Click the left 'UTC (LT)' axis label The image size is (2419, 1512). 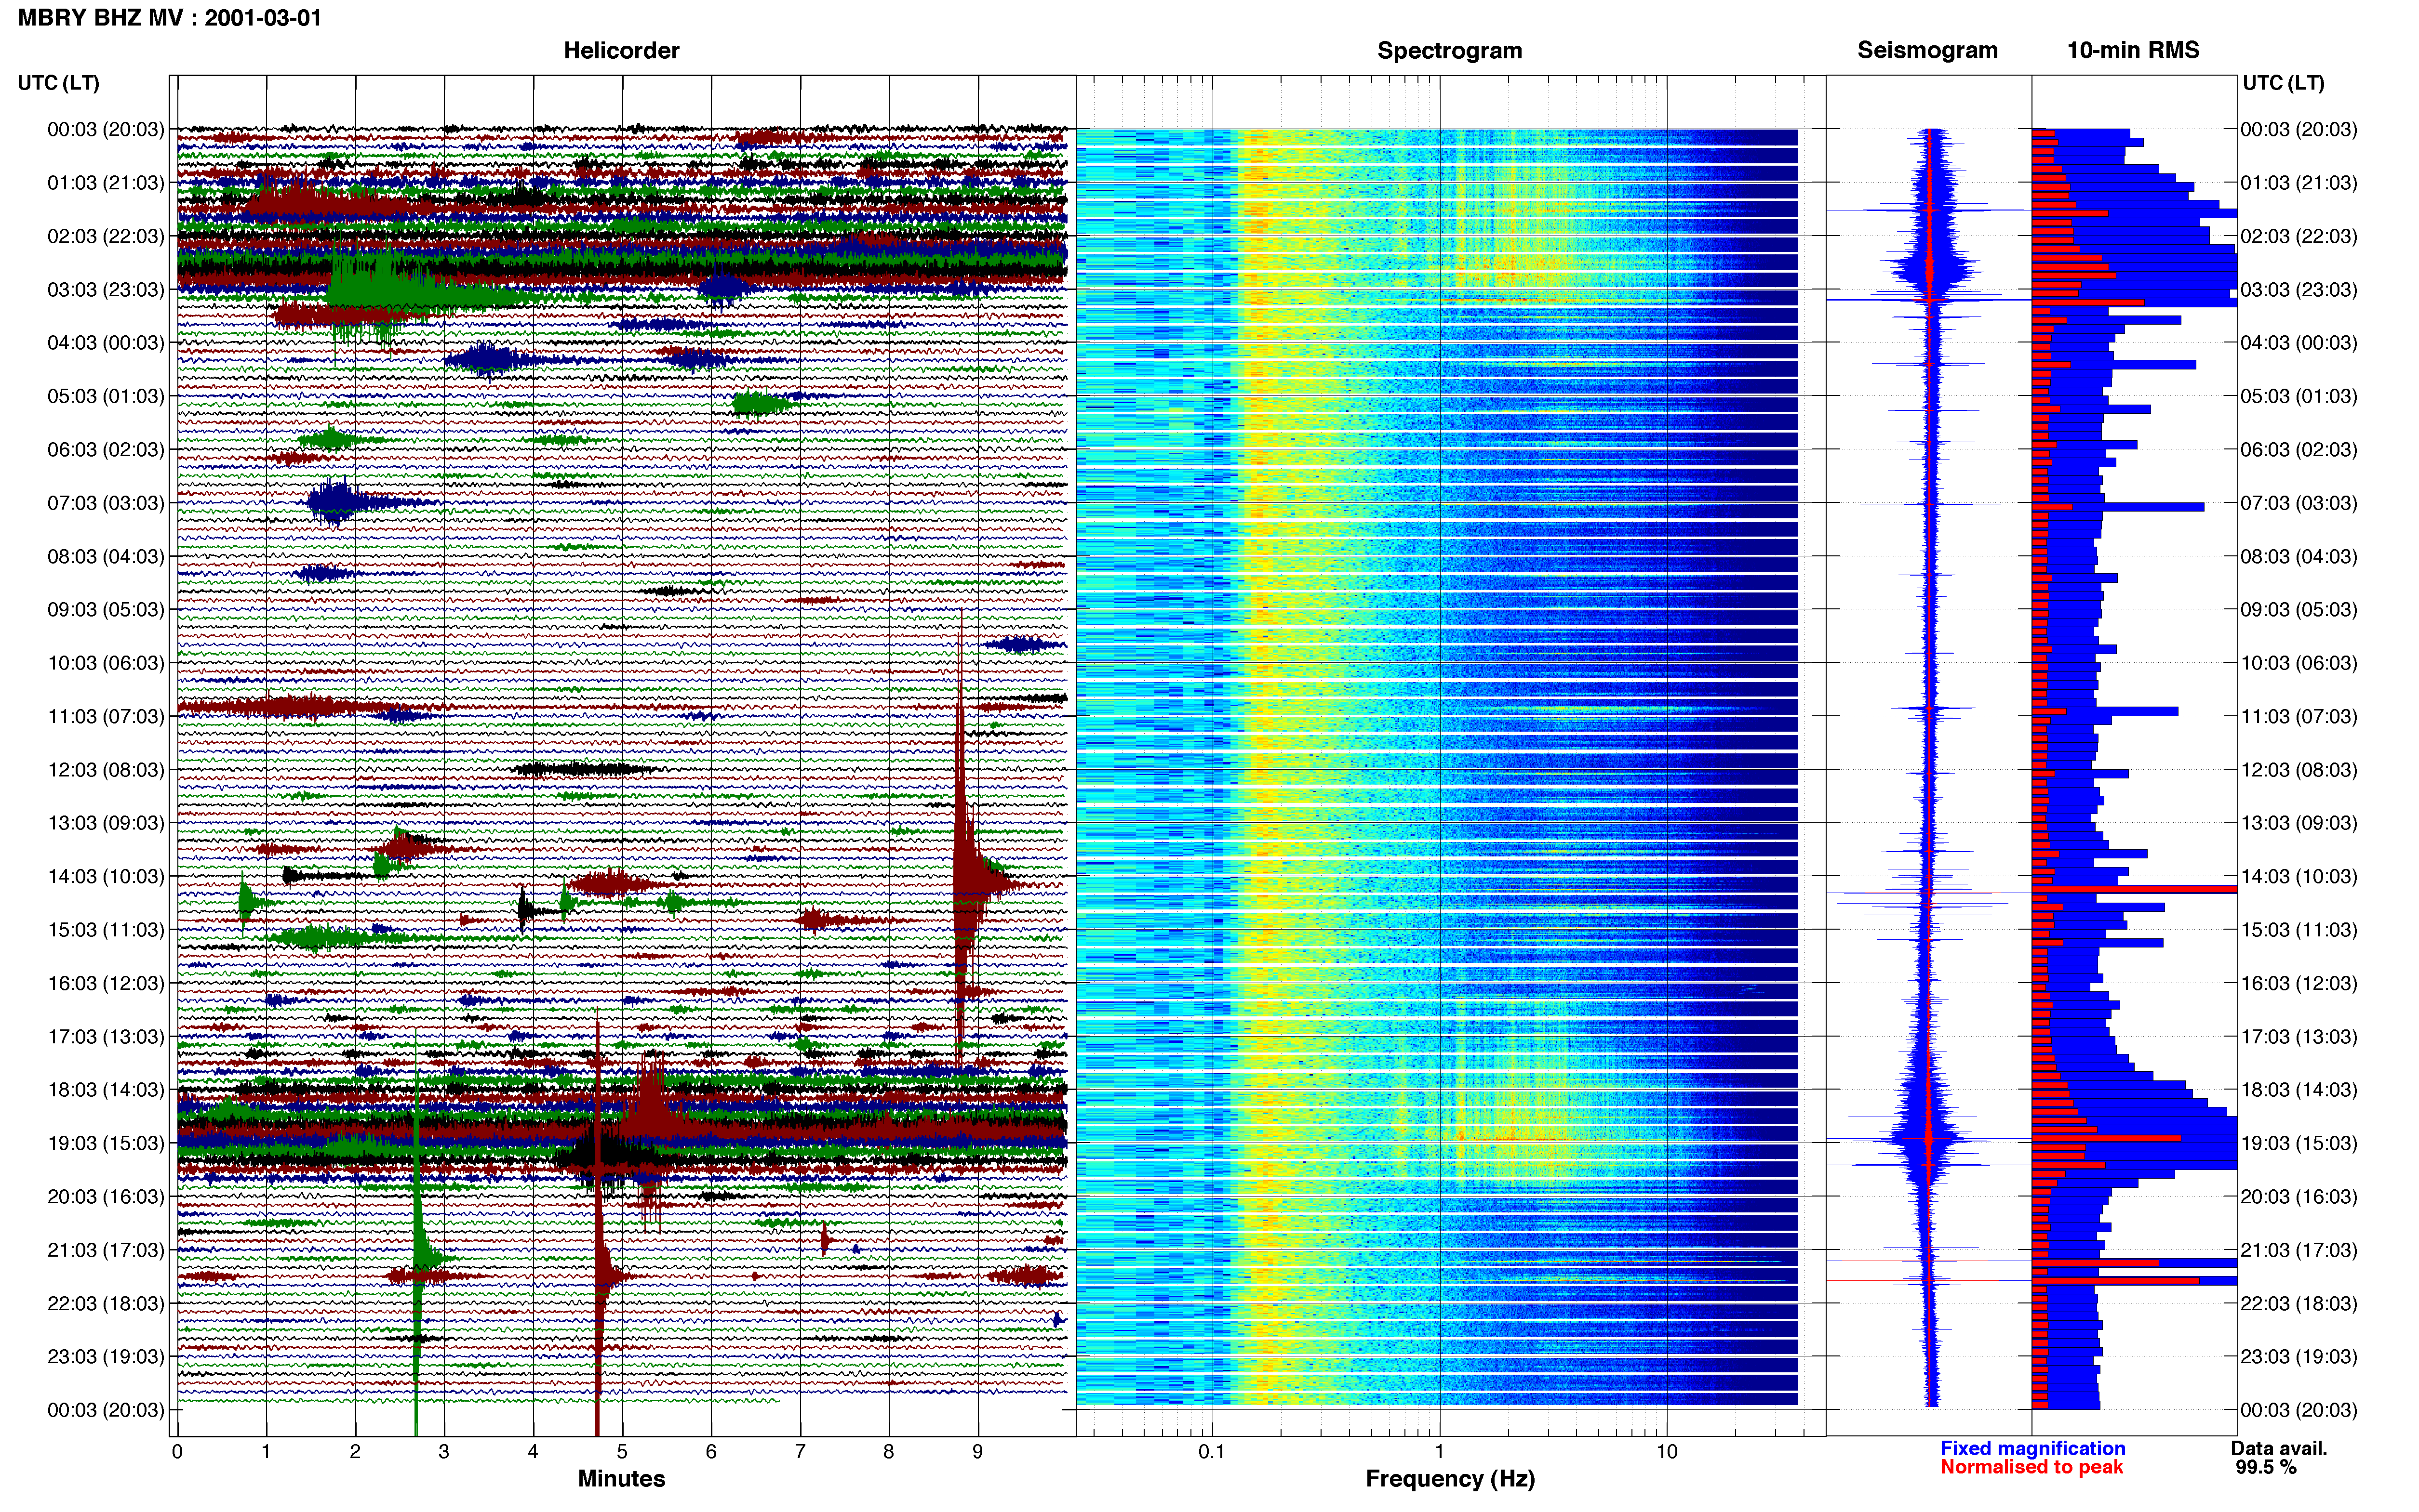58,83
